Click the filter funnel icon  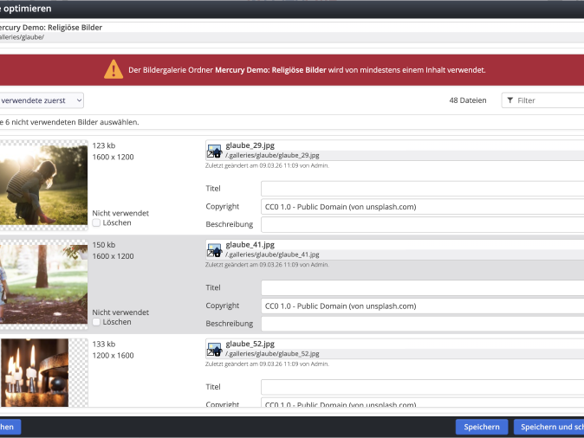tap(509, 100)
